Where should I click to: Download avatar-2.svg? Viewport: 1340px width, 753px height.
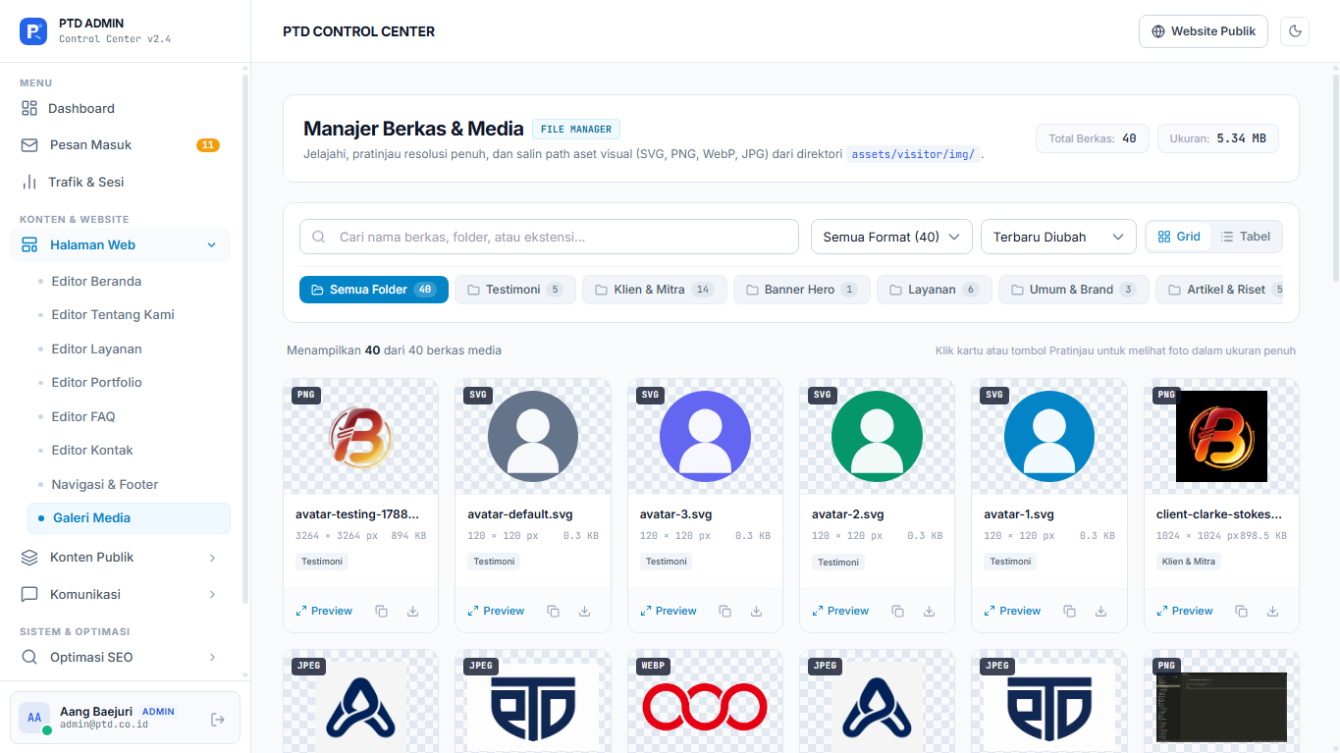pos(929,611)
